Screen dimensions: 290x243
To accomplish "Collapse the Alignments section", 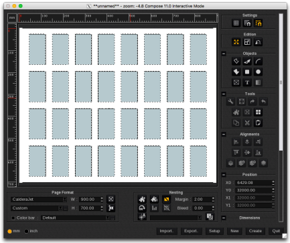I will click(x=224, y=135).
